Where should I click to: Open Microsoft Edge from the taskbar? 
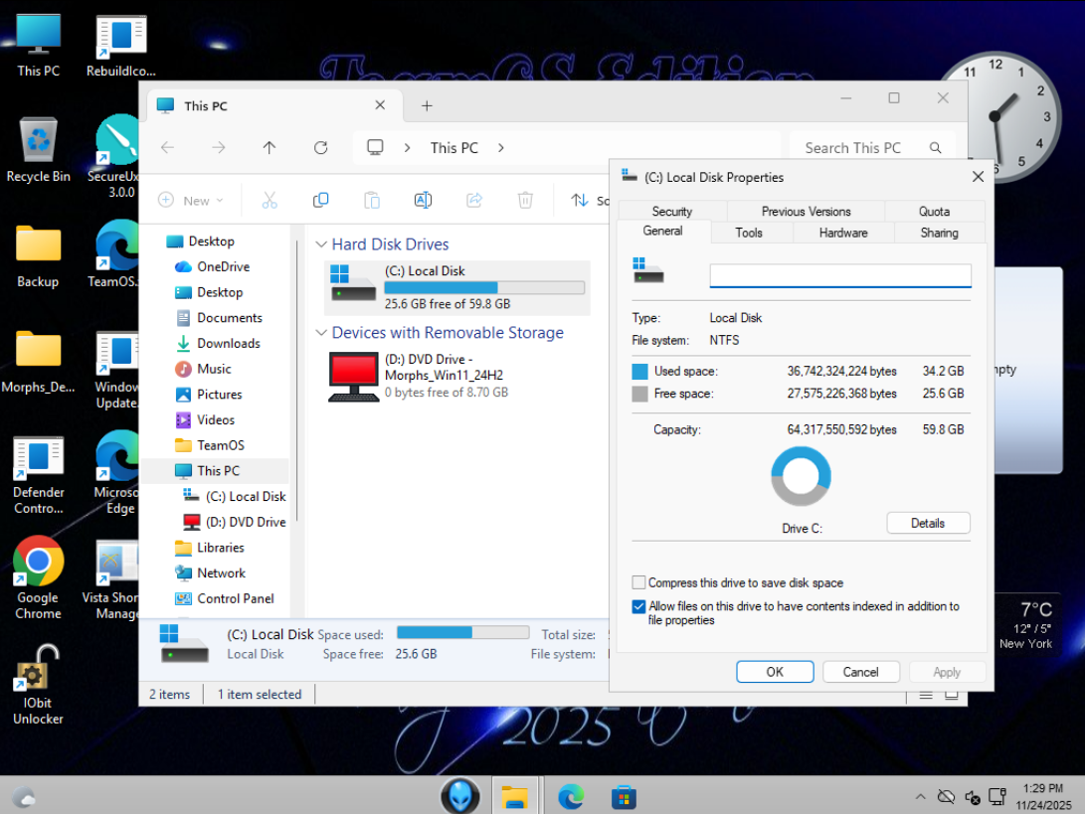click(x=571, y=796)
